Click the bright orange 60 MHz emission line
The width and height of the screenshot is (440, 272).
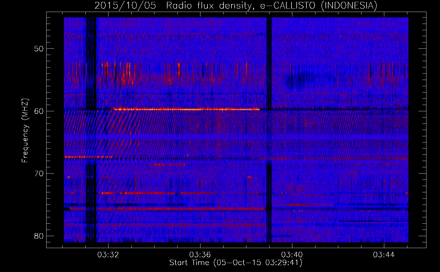pyautogui.click(x=187, y=109)
